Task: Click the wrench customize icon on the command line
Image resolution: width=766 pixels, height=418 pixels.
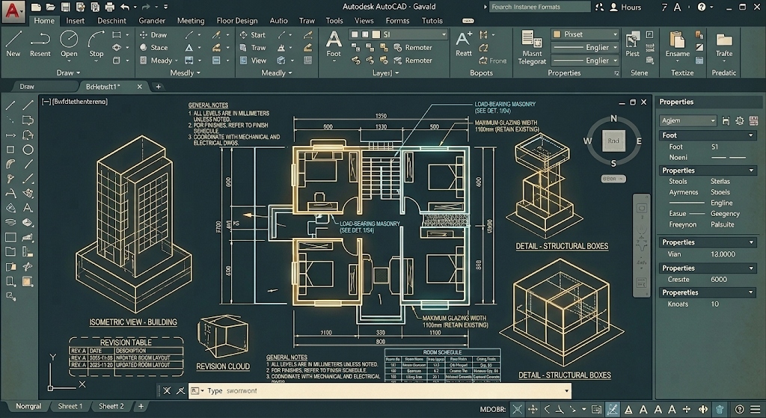Action: coord(180,390)
